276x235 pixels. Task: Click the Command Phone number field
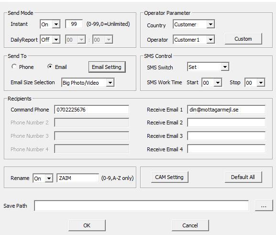pyautogui.click(x=91, y=110)
